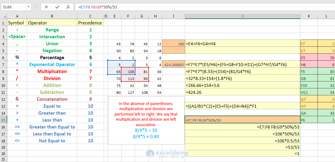
Task: Click the Multiplication operator cell
Action: pyautogui.click(x=52, y=71)
